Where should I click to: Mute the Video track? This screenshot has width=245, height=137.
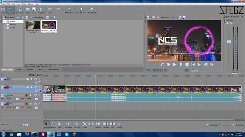click(x=36, y=87)
